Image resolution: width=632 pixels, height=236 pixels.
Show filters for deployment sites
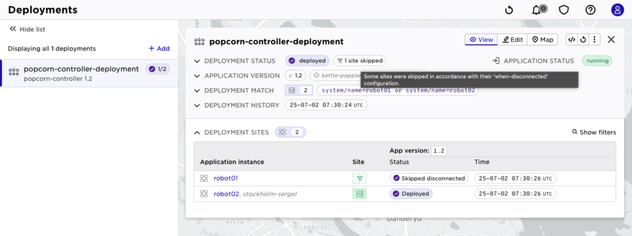594,132
